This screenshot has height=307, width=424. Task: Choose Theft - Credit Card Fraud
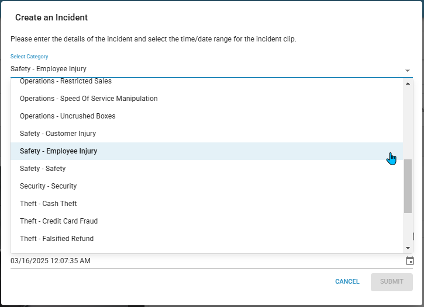[x=206, y=221]
